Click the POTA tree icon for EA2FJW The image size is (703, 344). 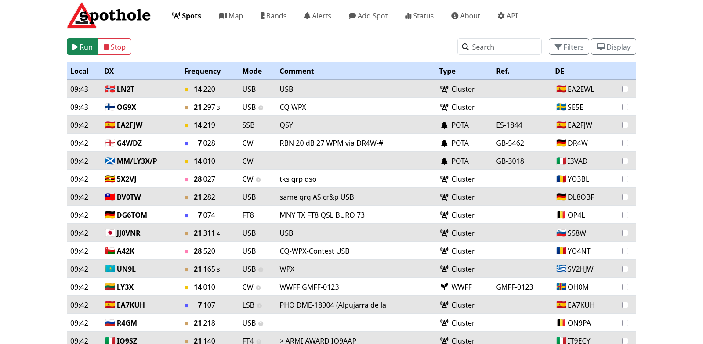pos(444,125)
